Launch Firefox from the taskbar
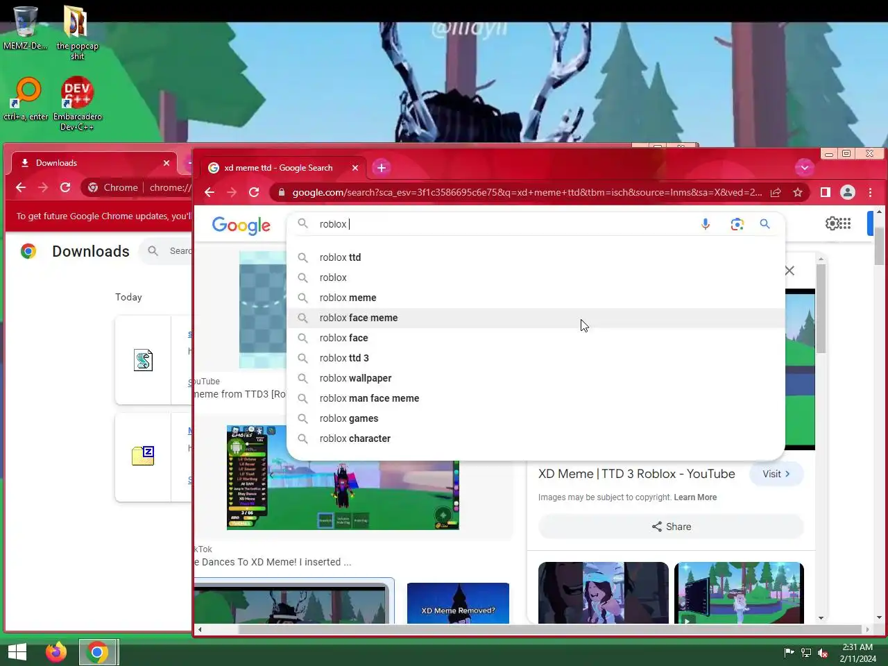The image size is (888, 666). coord(56,652)
